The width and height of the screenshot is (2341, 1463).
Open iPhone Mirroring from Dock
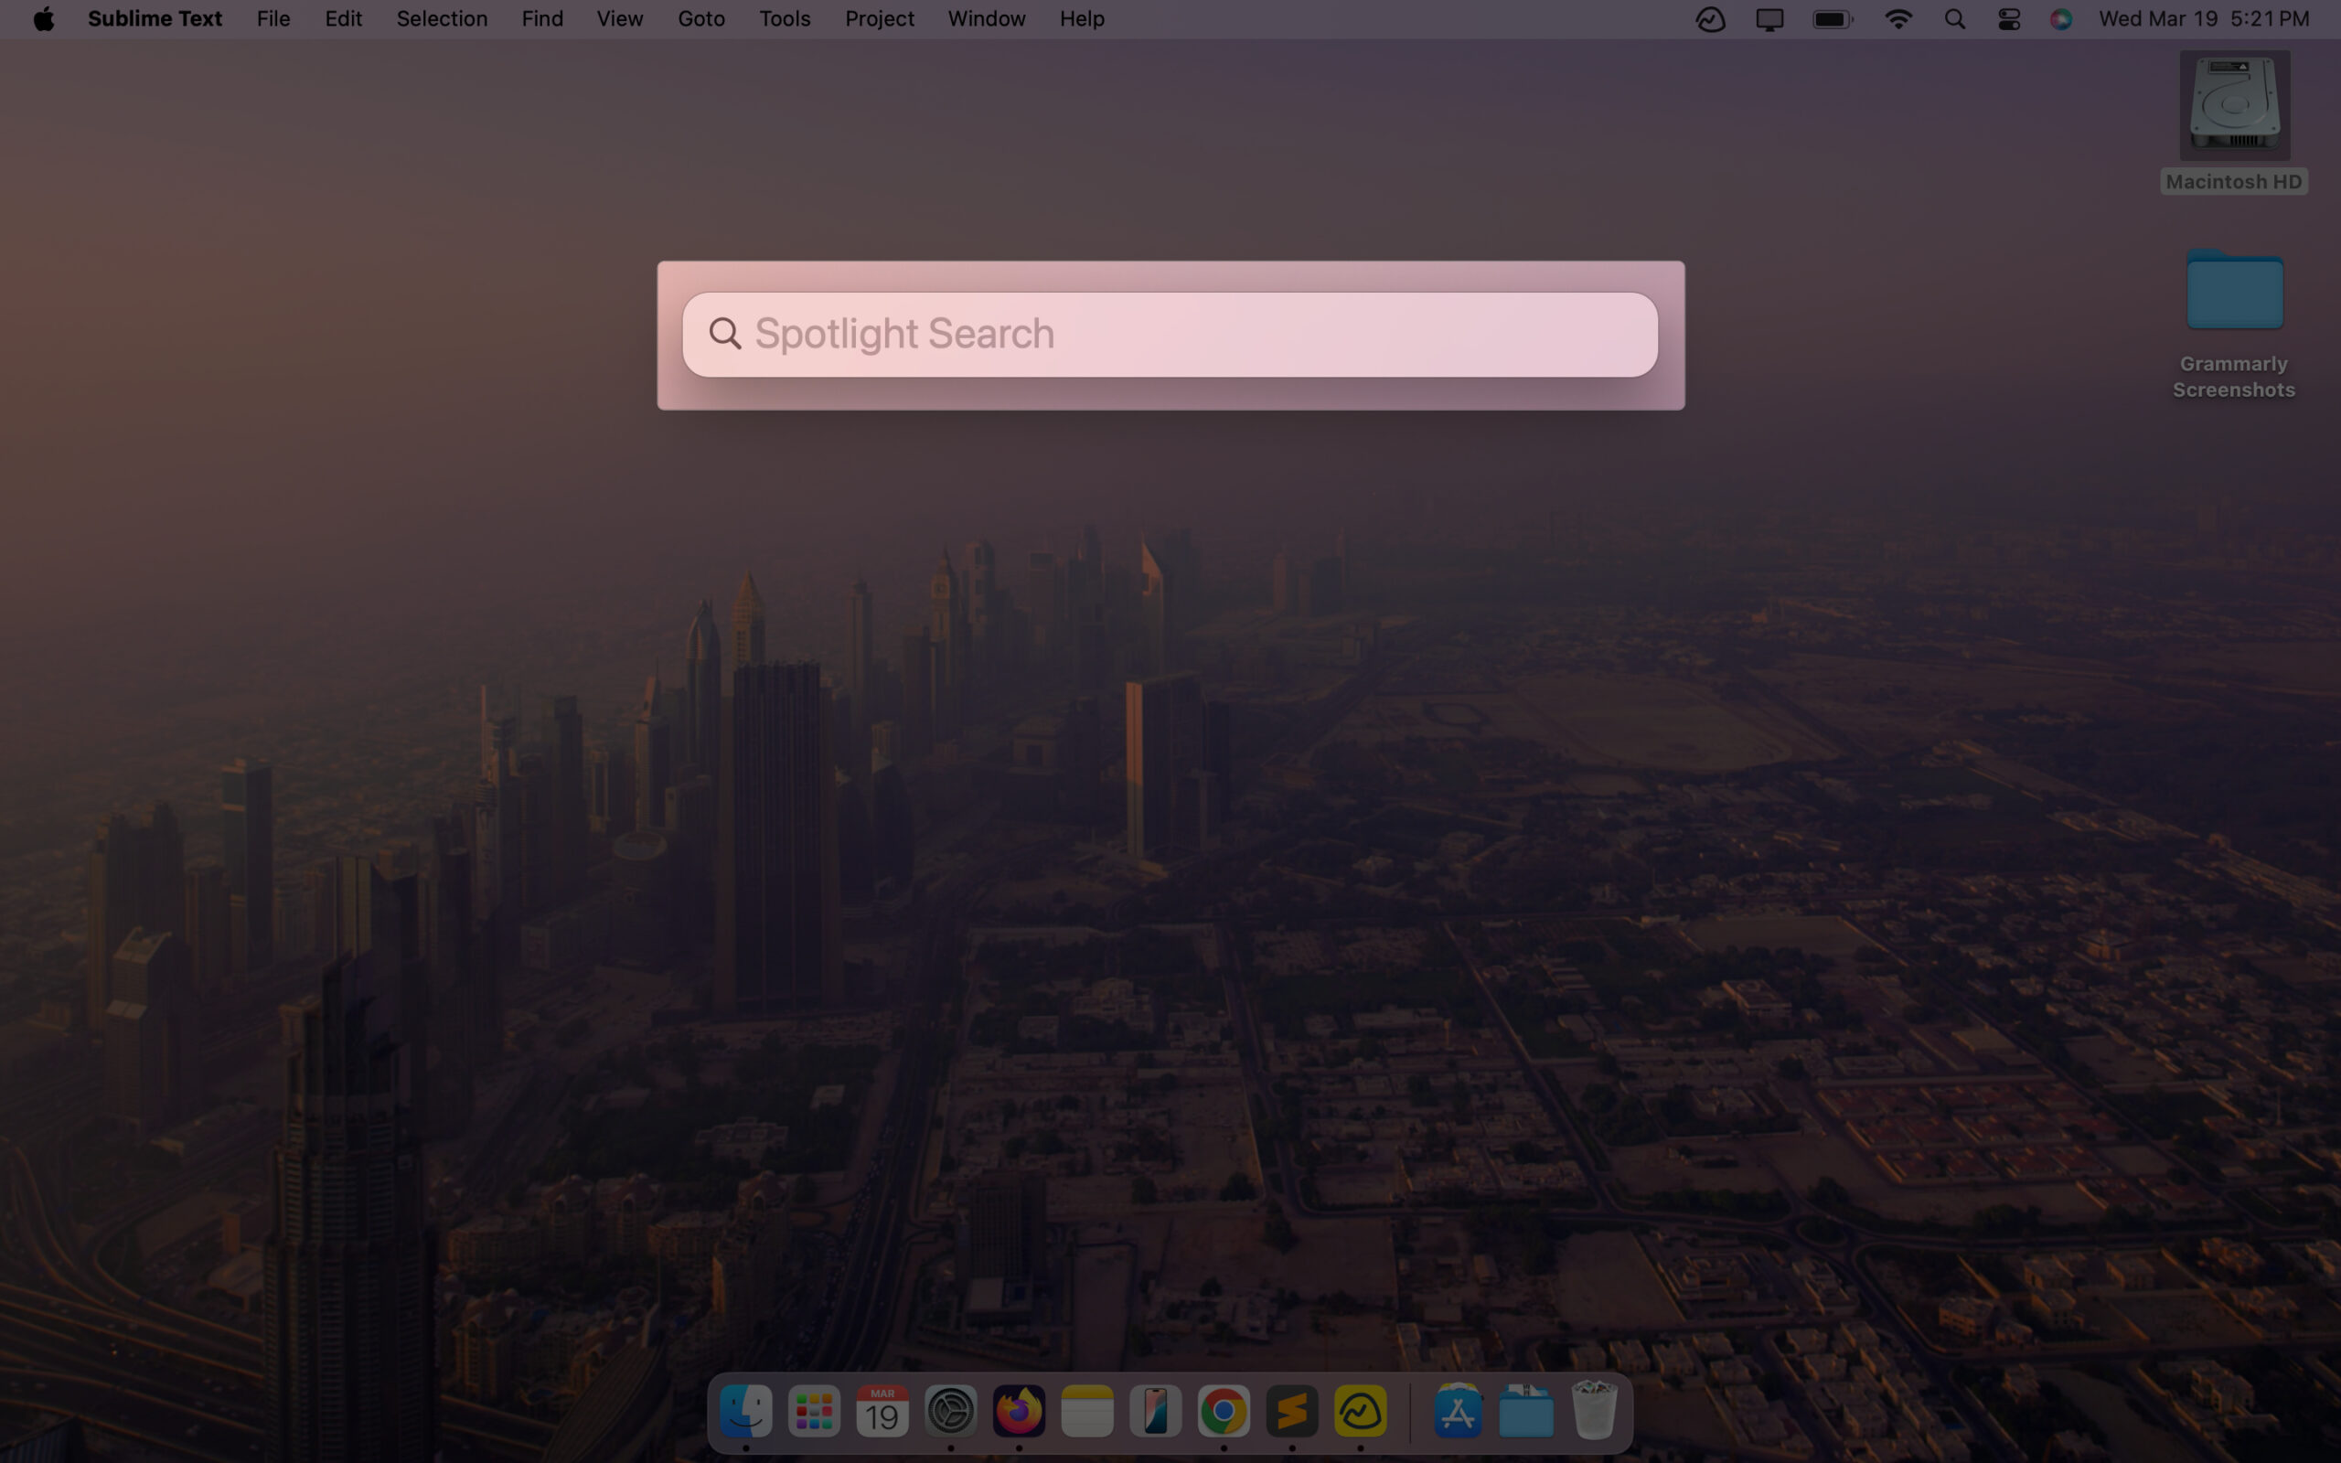1155,1412
